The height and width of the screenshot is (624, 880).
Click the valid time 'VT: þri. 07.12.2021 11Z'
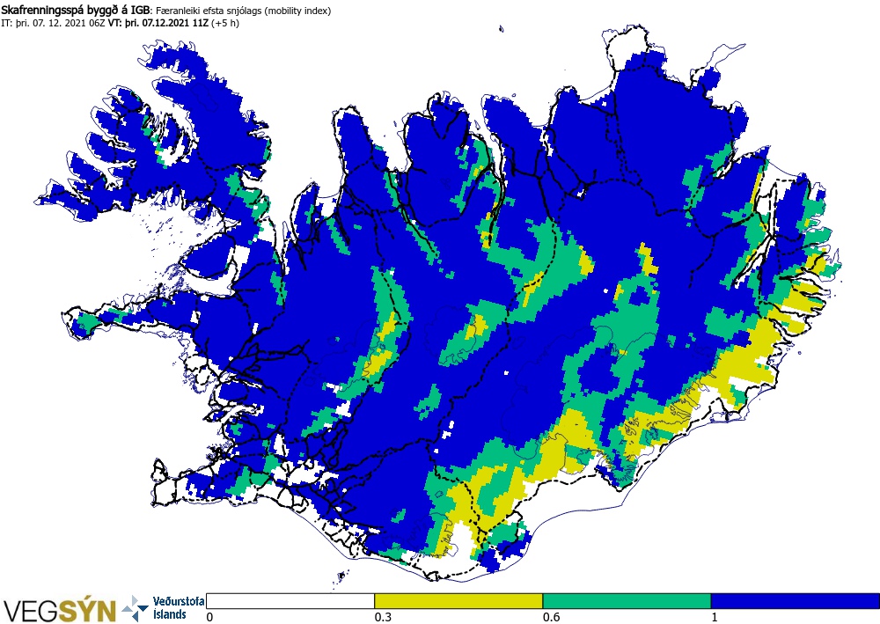158,23
